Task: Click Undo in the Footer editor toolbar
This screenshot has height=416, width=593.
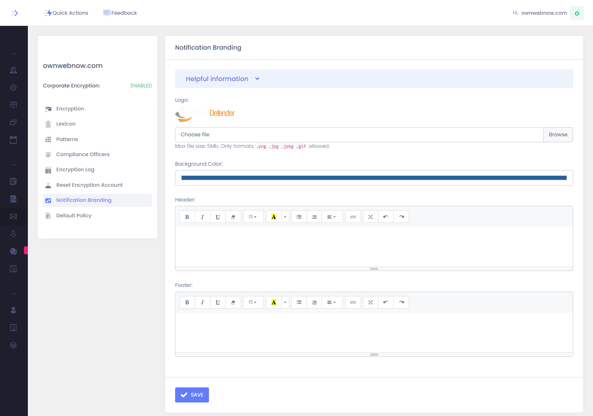Action: pyautogui.click(x=386, y=302)
